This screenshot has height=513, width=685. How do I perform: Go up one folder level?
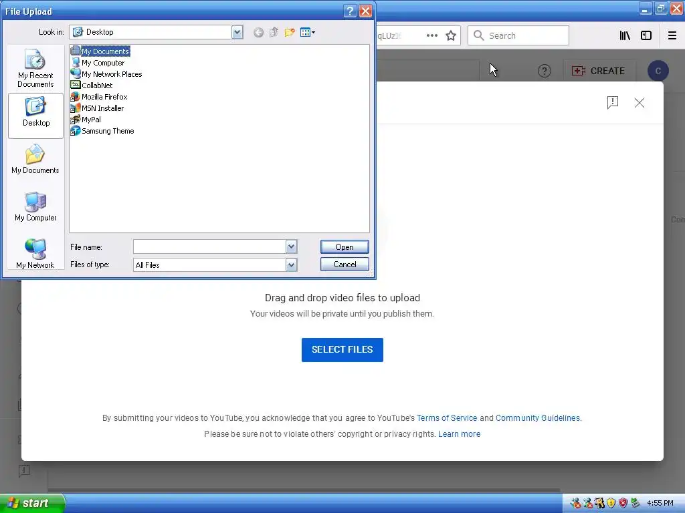(x=274, y=32)
